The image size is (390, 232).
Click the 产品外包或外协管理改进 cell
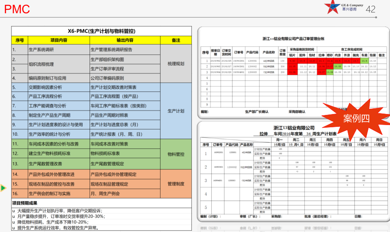coord(59,174)
